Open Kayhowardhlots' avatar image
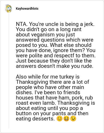This screenshot has width=104, height=133. tap(9, 8)
